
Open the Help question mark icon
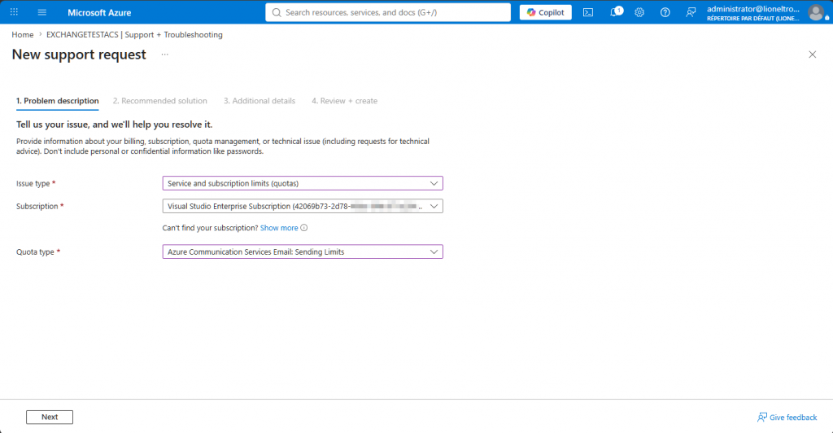[665, 12]
